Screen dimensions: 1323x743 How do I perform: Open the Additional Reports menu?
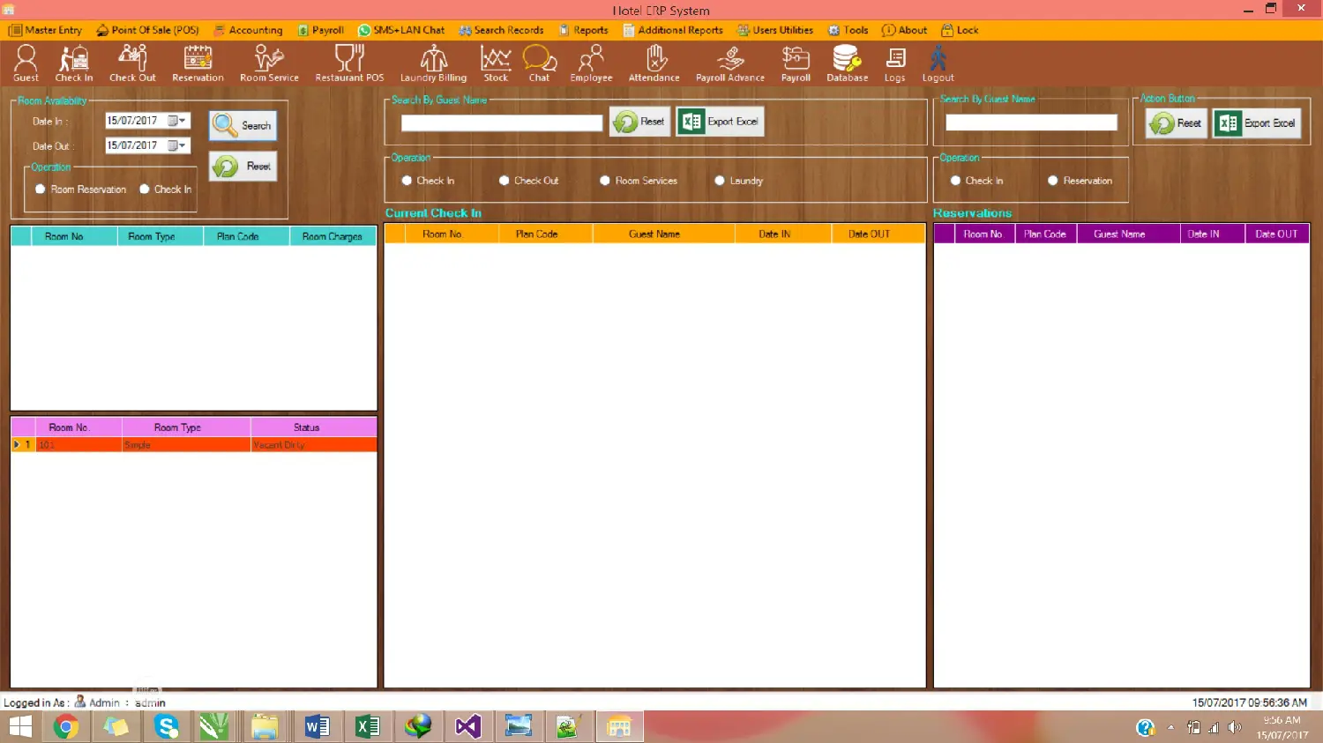(x=673, y=30)
